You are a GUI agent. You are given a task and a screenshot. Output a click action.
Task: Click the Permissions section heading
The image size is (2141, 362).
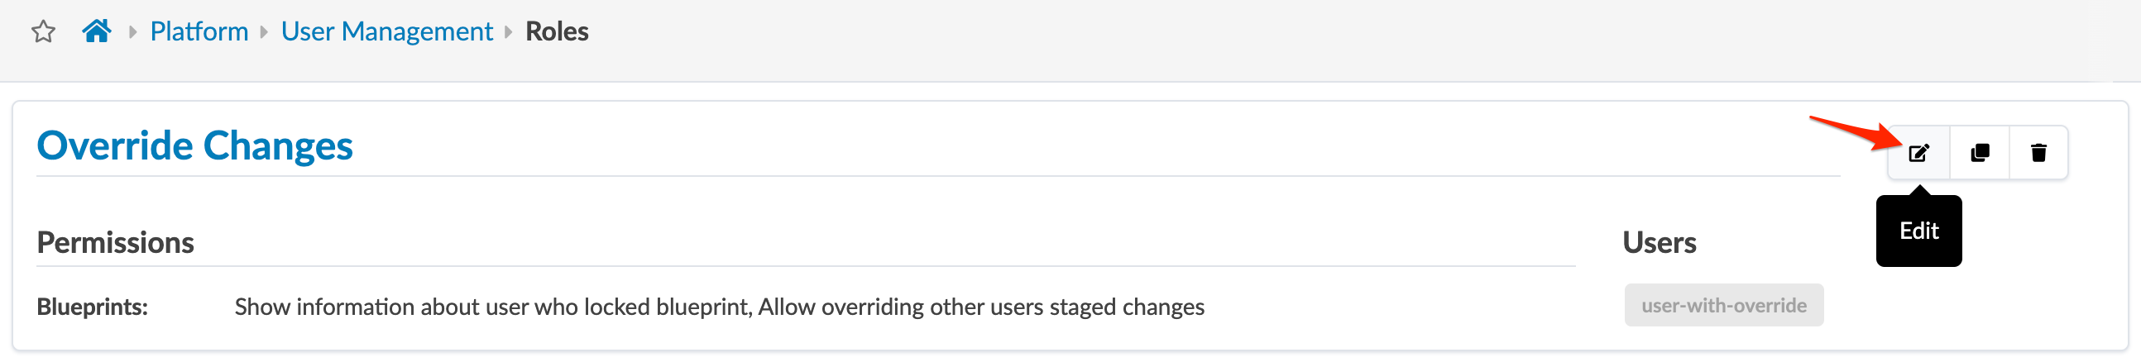click(115, 242)
